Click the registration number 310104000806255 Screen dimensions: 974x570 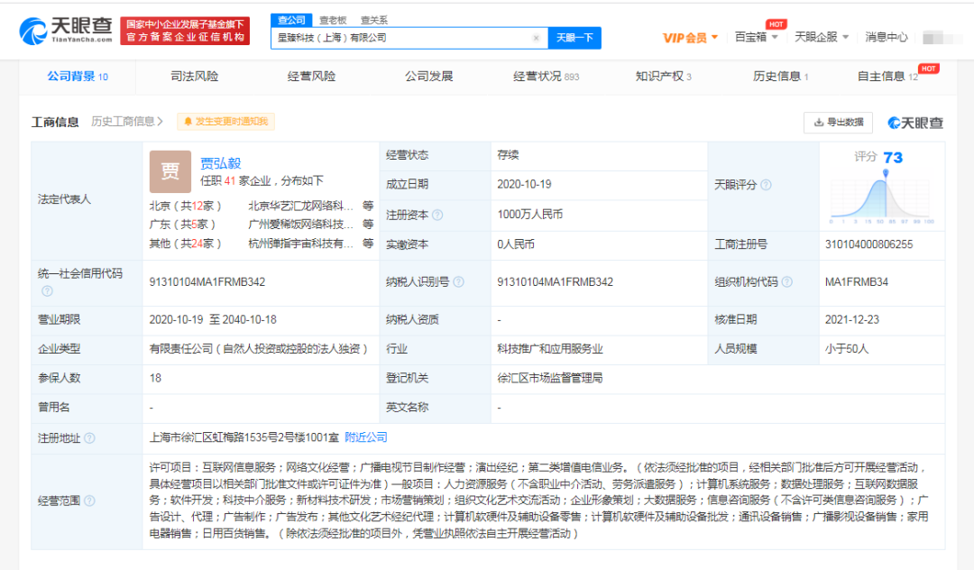(868, 244)
